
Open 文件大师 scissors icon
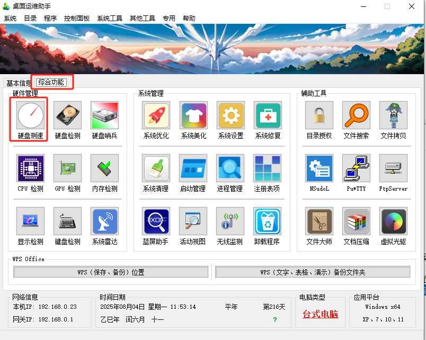[319, 221]
